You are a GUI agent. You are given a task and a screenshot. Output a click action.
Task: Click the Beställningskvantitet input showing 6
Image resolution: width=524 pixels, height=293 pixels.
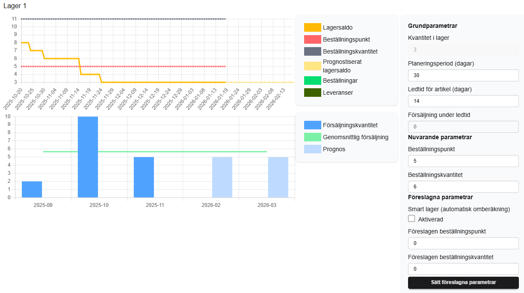[463, 187]
